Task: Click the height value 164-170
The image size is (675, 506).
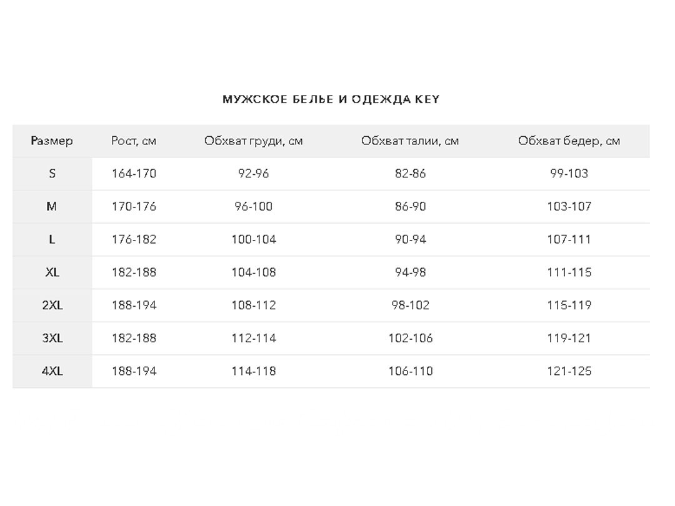Action: [134, 174]
